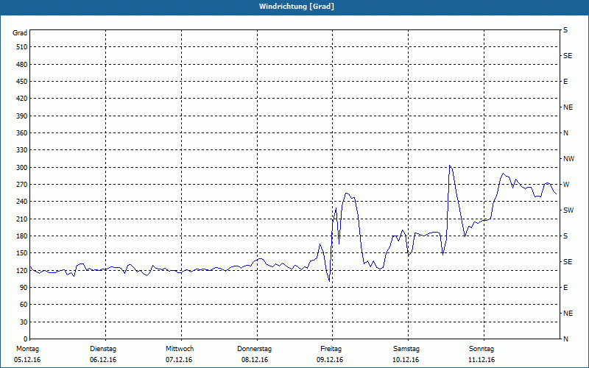This screenshot has height=368, width=589.
Task: Select the date 11.12.16
Action: coord(482,360)
